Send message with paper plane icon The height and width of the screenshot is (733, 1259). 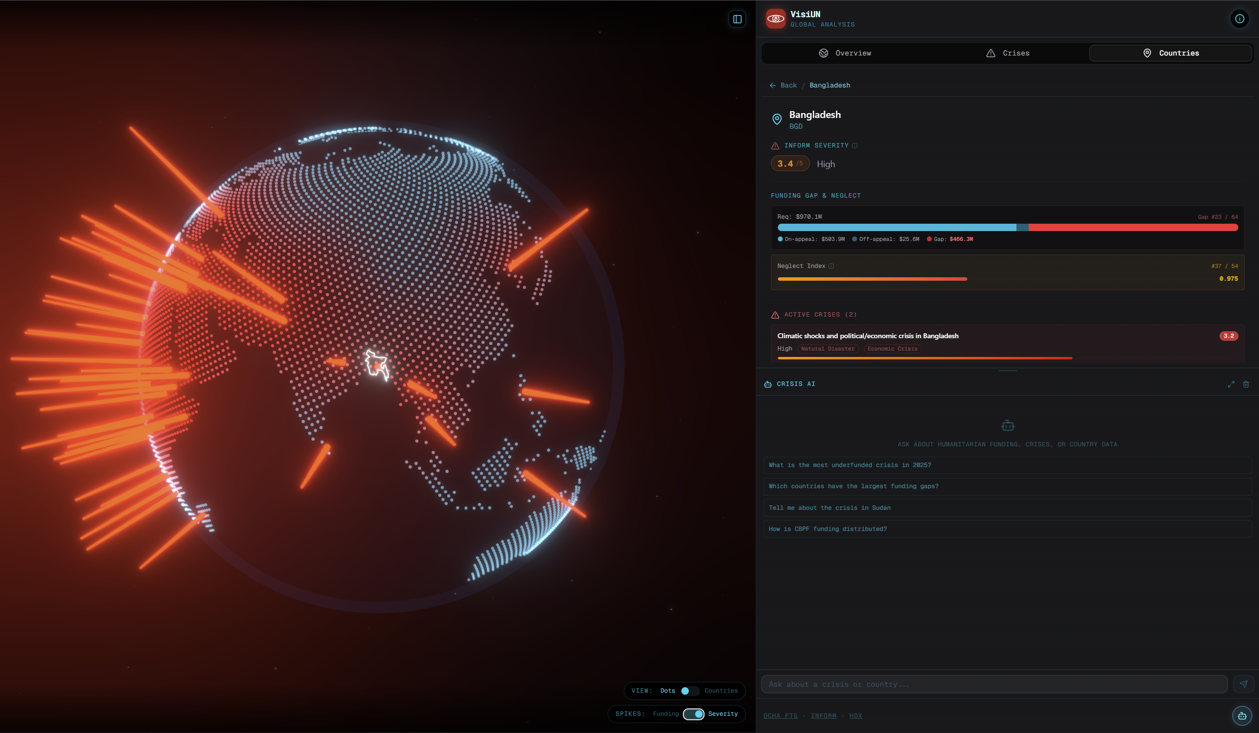tap(1244, 684)
